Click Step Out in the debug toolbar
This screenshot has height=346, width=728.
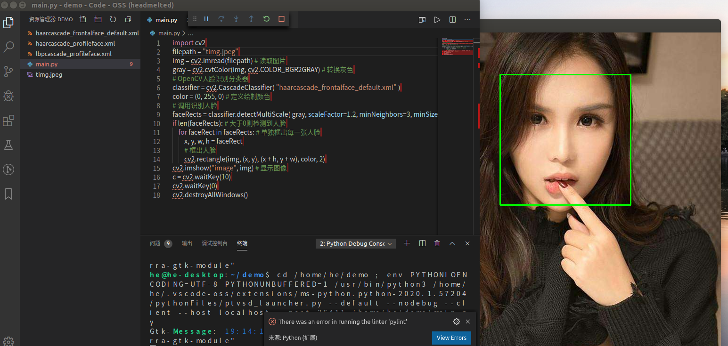pyautogui.click(x=251, y=19)
